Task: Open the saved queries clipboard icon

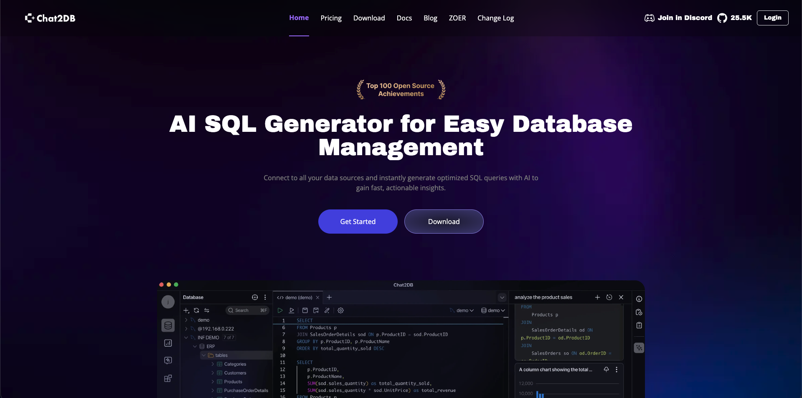Action: pyautogui.click(x=639, y=325)
